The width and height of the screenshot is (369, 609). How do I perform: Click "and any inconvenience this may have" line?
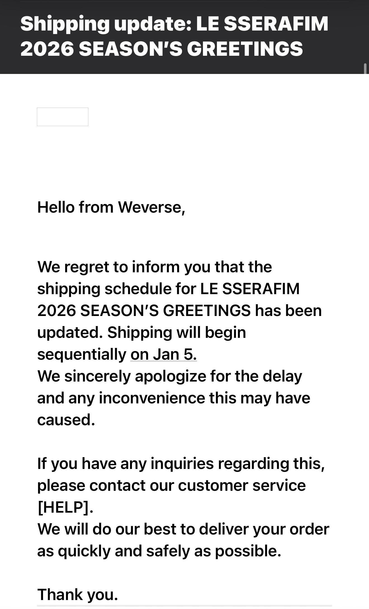point(173,398)
